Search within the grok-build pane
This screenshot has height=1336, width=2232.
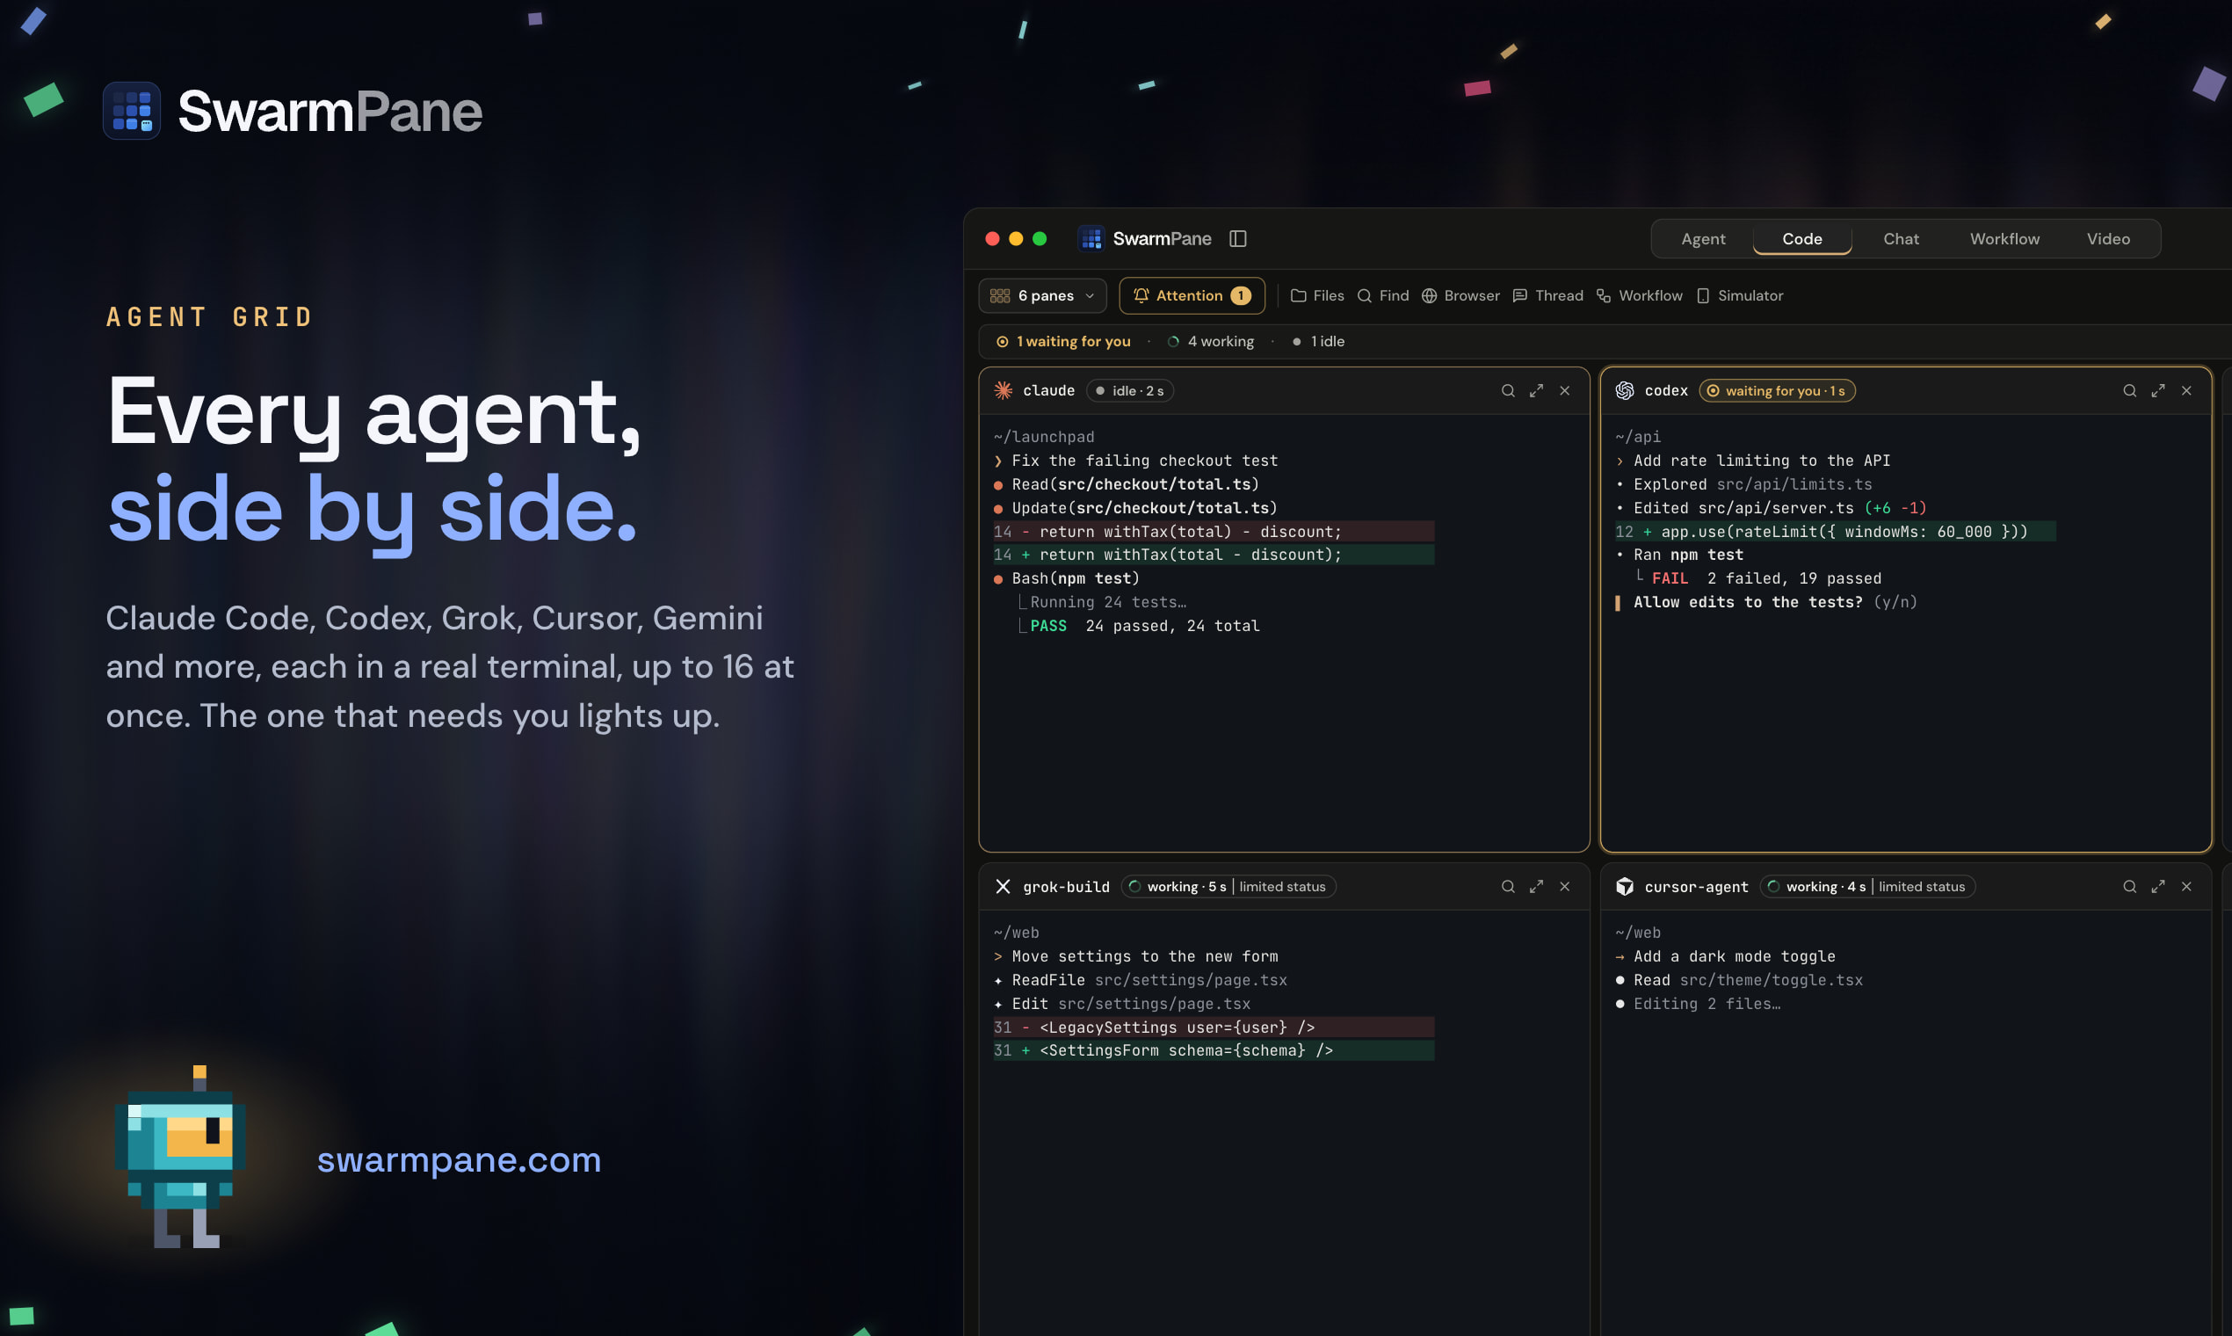click(1508, 887)
